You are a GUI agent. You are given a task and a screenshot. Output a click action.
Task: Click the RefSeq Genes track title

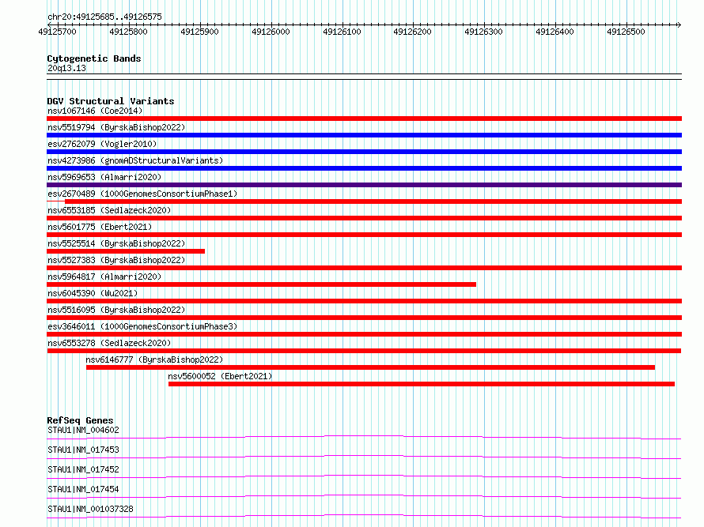point(80,420)
